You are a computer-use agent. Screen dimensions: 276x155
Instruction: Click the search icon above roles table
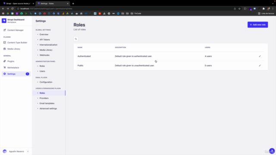click(76, 39)
